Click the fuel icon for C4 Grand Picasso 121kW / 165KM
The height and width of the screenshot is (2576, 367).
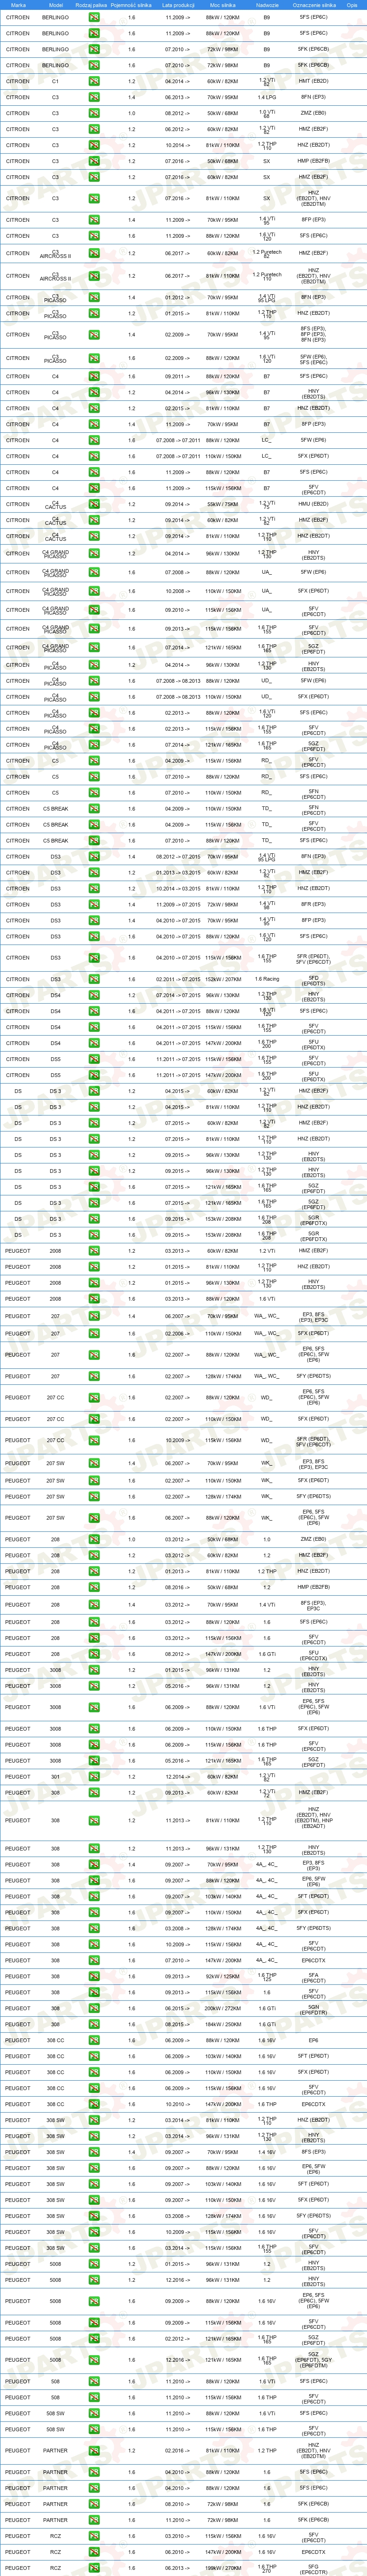pyautogui.click(x=94, y=647)
